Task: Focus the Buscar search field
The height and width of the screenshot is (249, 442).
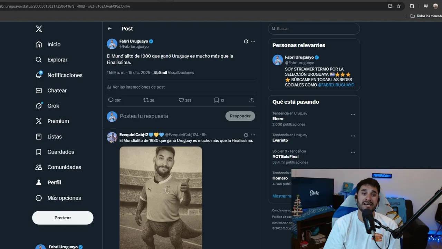Action: pyautogui.click(x=316, y=29)
